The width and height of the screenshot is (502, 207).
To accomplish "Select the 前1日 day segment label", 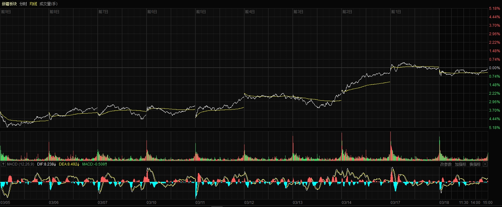I will click(396, 12).
